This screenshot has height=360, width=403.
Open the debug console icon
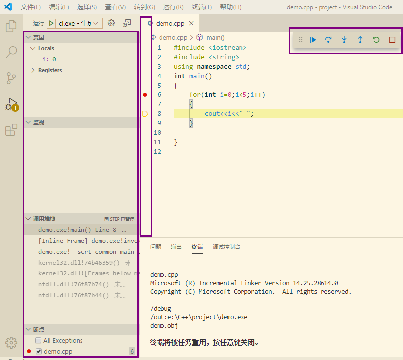click(x=127, y=23)
